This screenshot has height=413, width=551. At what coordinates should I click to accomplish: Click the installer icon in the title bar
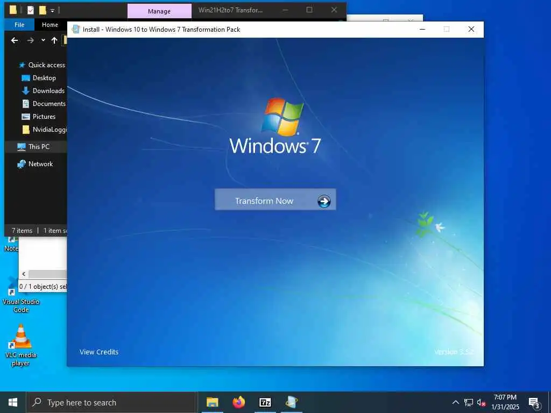pos(75,30)
